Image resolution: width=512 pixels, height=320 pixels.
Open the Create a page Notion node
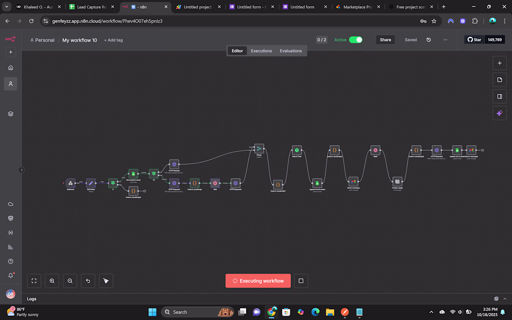[x=397, y=181]
